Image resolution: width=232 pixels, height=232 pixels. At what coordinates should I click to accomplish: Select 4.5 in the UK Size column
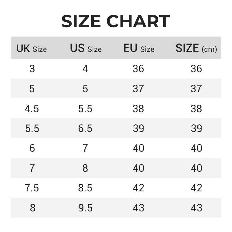click(32, 109)
